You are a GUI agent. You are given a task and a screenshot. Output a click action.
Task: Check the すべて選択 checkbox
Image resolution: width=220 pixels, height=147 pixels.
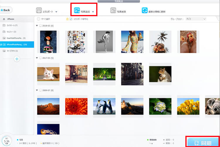(x=39, y=19)
